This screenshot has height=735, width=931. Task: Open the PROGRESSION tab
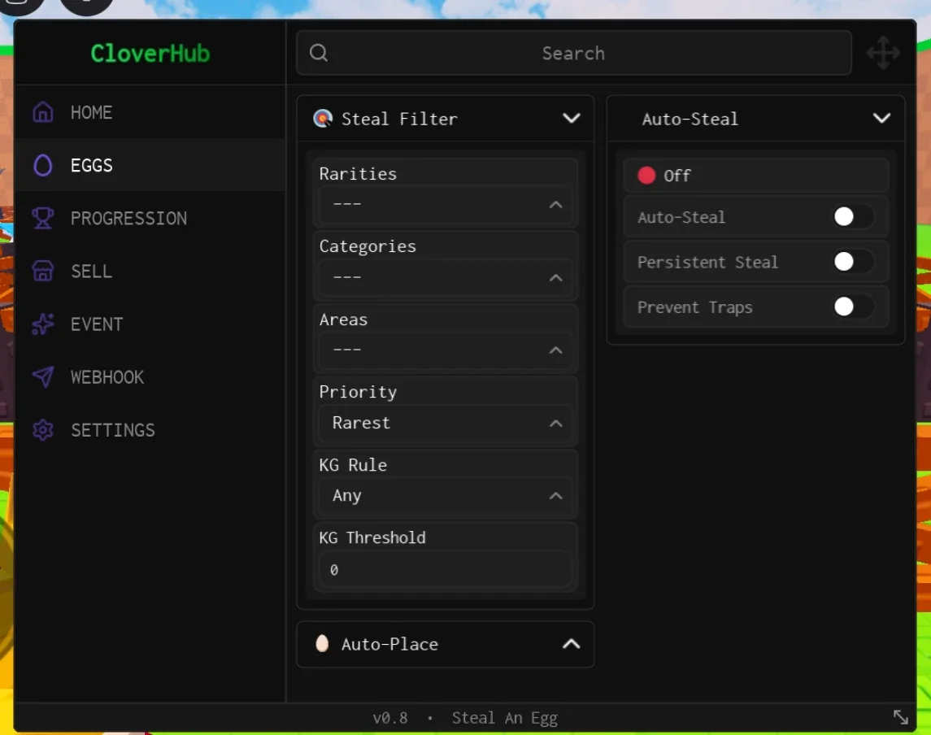pos(150,218)
